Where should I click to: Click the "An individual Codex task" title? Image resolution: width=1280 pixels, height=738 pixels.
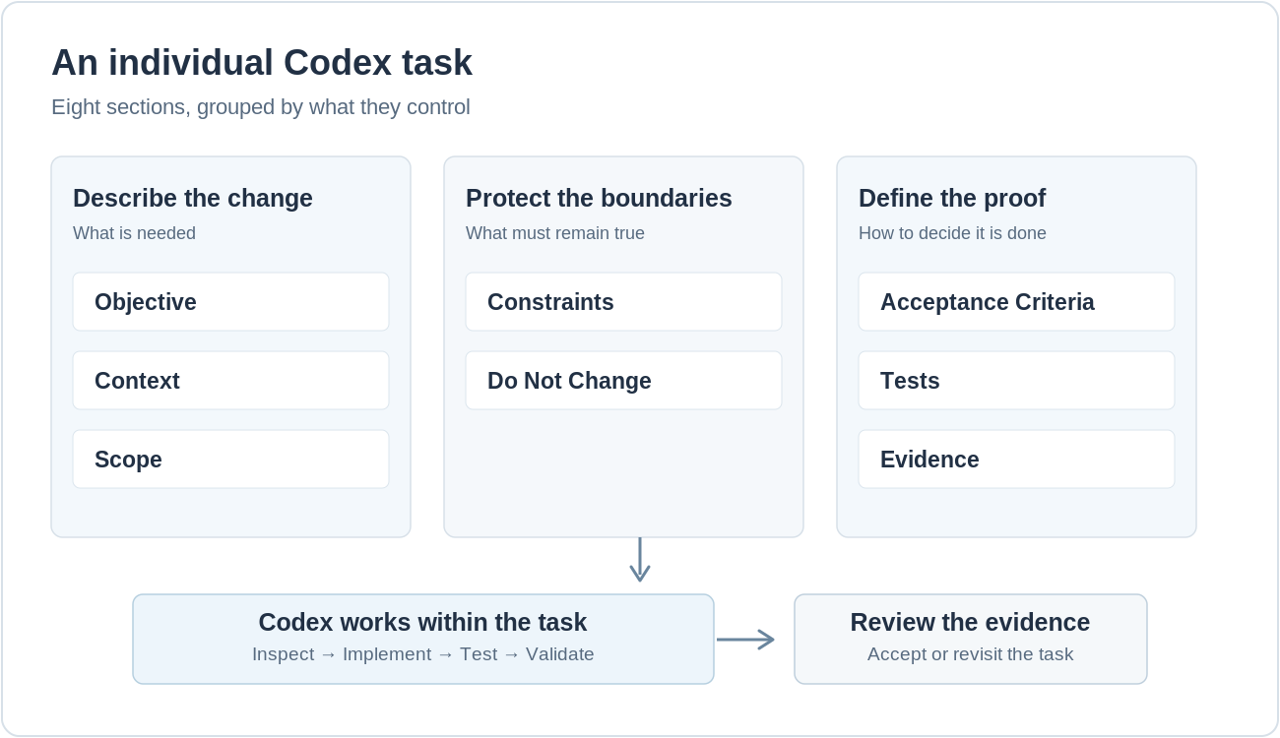[262, 63]
